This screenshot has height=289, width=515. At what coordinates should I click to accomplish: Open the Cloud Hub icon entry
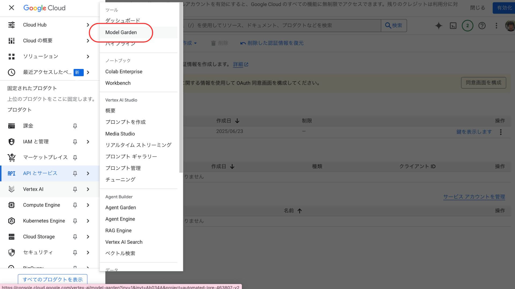pyautogui.click(x=12, y=25)
